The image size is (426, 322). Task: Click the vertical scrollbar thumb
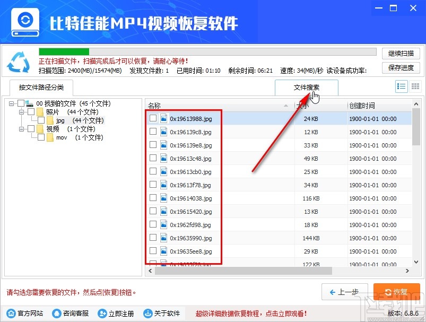(416, 127)
